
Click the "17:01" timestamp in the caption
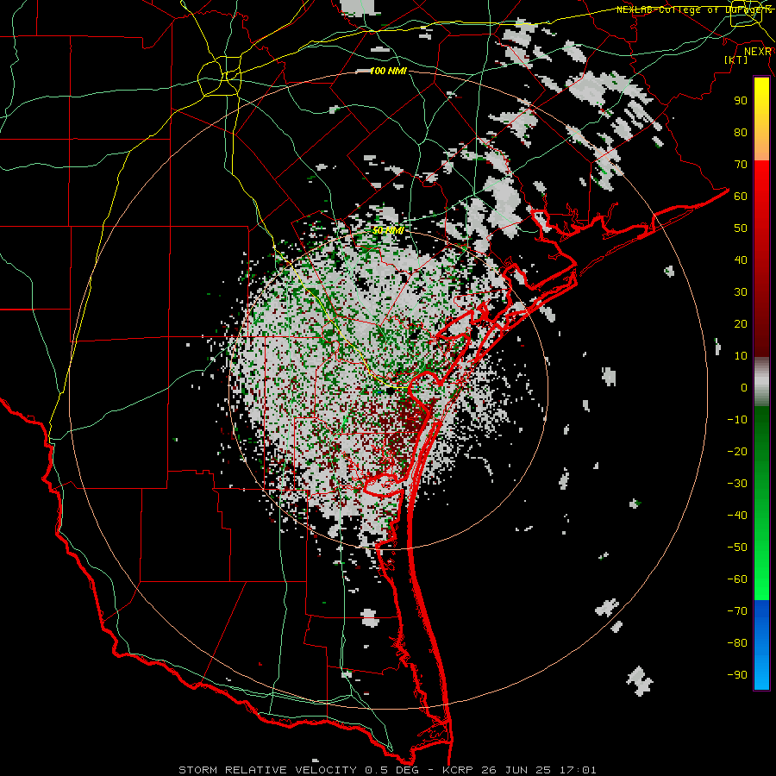coord(578,770)
